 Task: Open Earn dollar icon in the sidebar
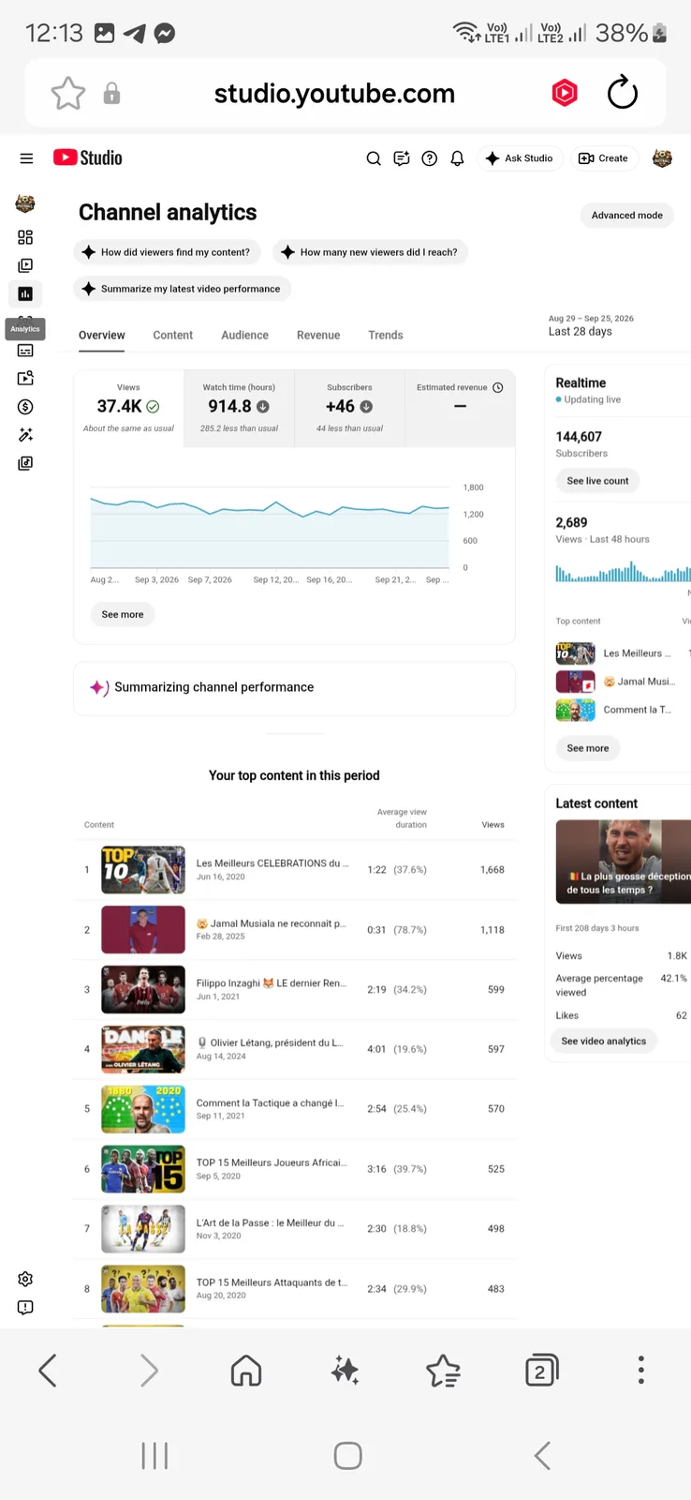pyautogui.click(x=25, y=407)
